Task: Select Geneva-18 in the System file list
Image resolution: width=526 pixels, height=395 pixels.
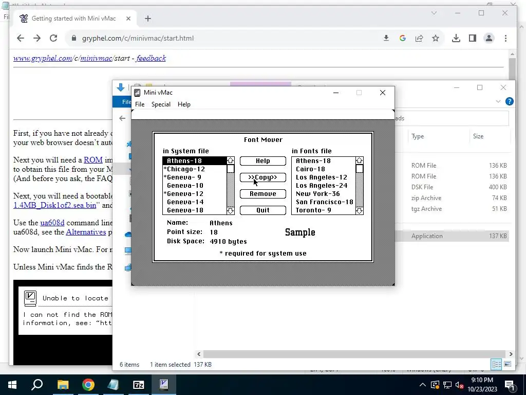Action: pos(195,210)
